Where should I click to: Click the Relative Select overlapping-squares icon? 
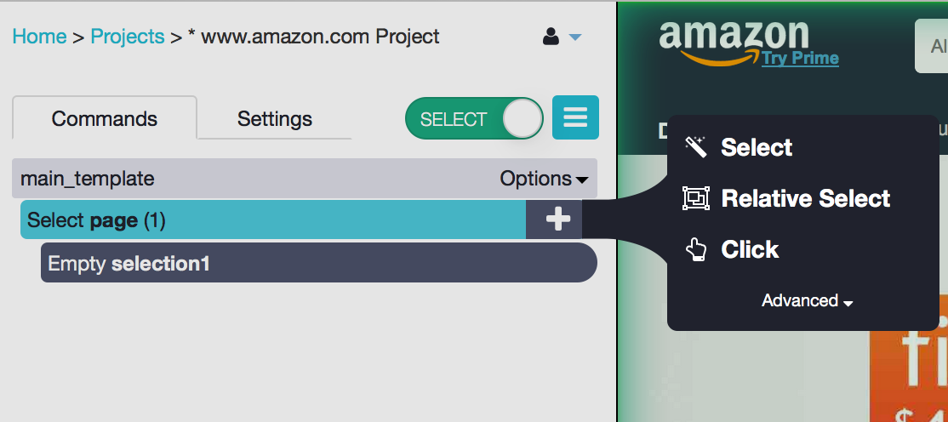tap(696, 198)
